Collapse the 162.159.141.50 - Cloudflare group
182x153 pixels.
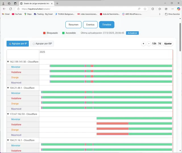[x=8, y=61]
